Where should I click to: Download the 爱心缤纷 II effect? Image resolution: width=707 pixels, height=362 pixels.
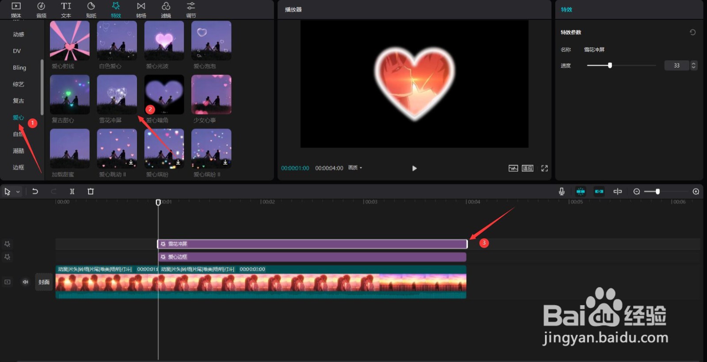[225, 162]
